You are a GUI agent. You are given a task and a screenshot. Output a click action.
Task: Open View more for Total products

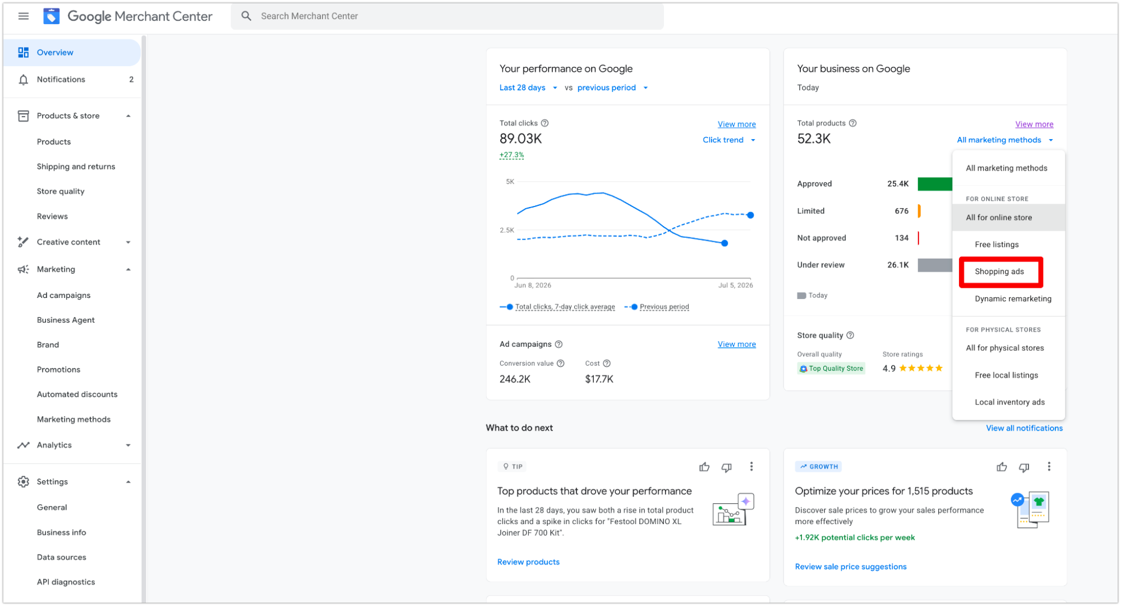[1034, 125]
